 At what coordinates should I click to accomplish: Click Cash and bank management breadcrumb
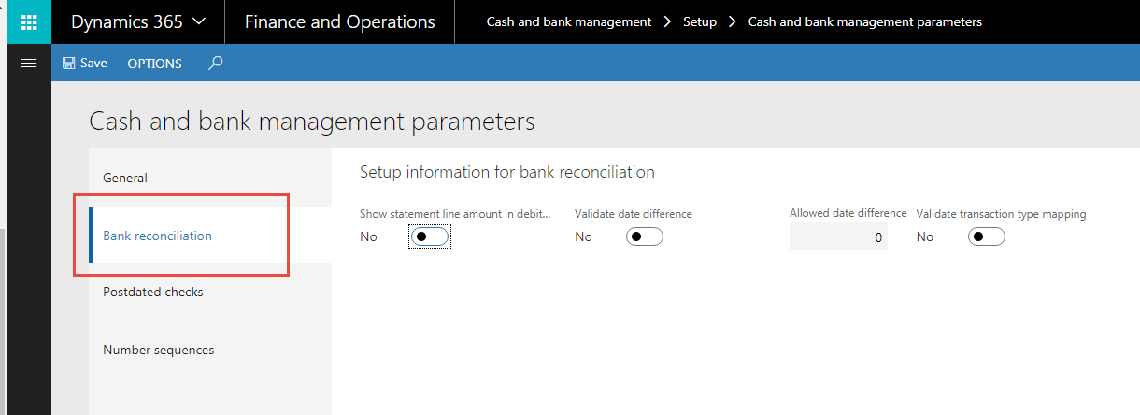point(568,21)
